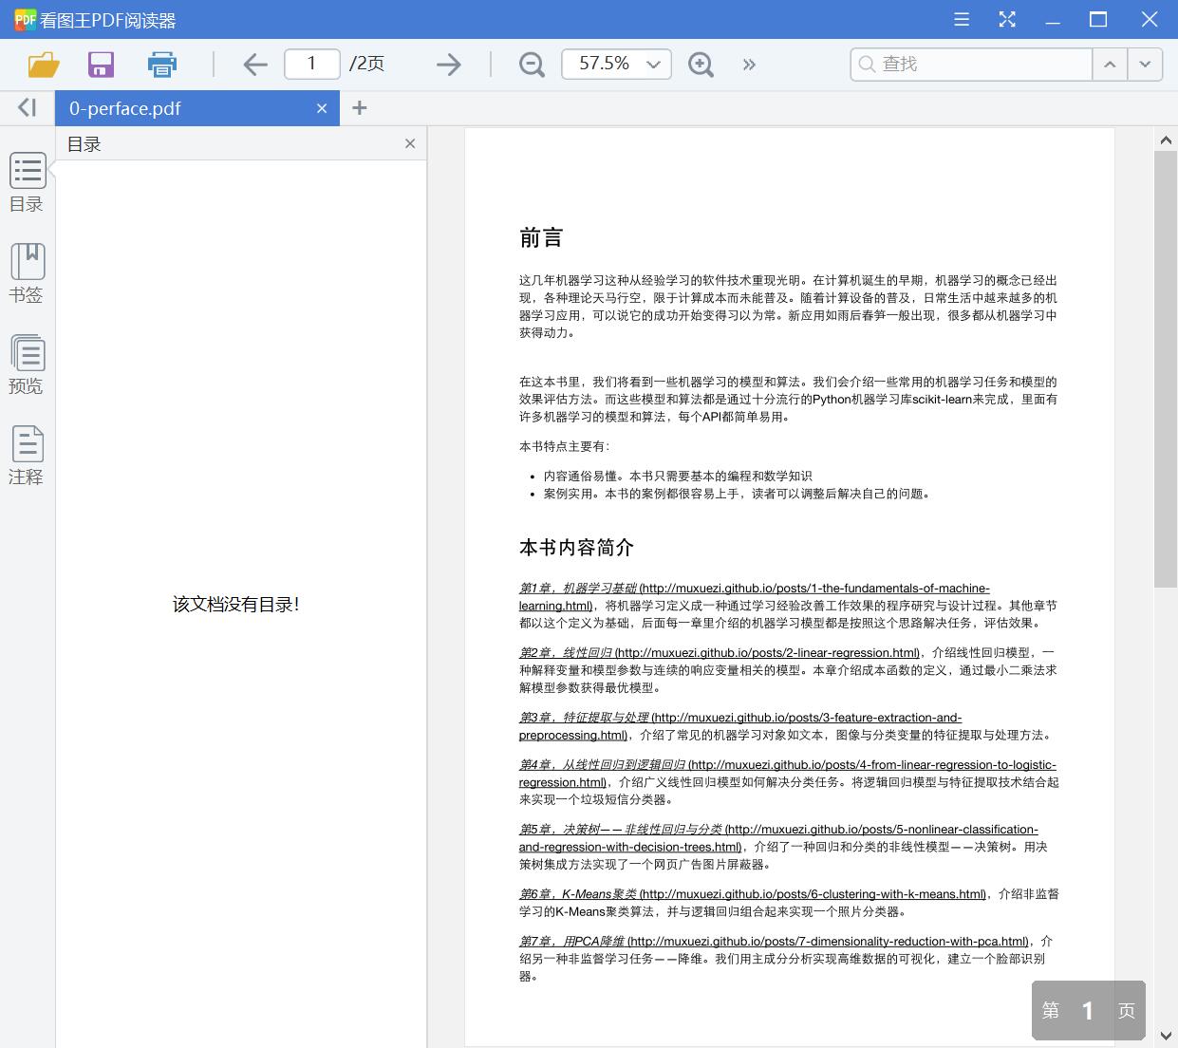Collapse the tab bar with the left chevron

[x=26, y=107]
